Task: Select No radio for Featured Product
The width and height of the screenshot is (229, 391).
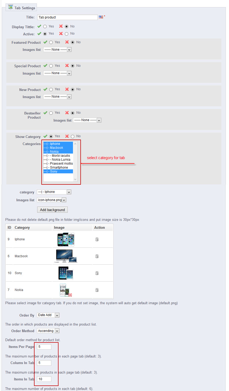Action: point(73,42)
